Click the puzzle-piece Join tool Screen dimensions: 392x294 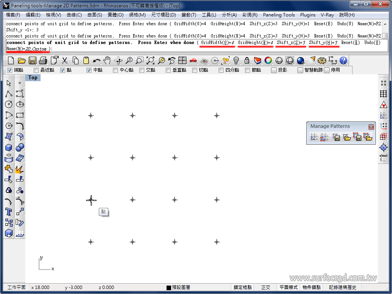point(9,169)
